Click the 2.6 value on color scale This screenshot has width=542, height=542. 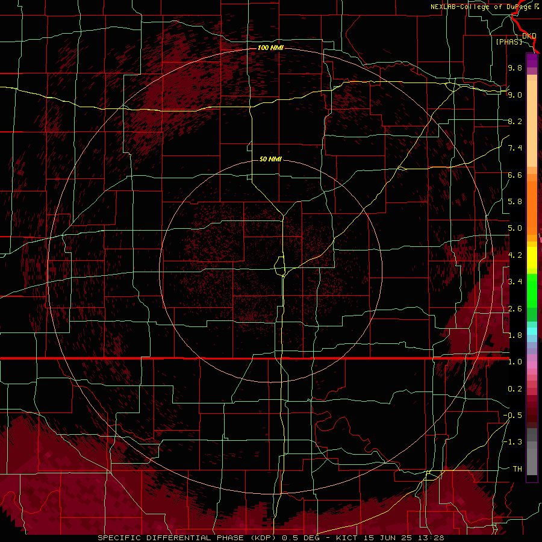click(x=515, y=309)
